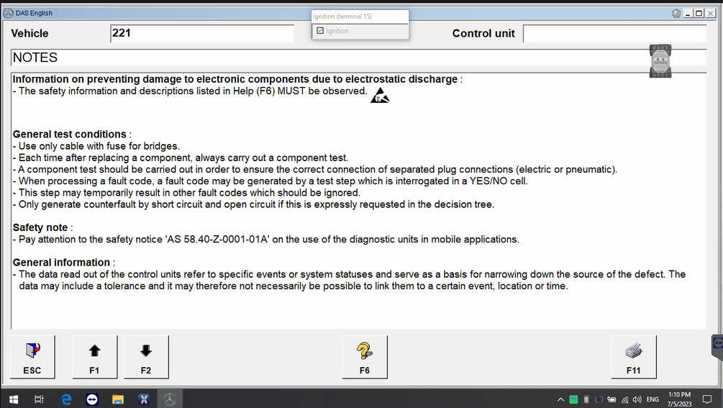Open the Windows Start menu
The height and width of the screenshot is (408, 723).
coord(14,399)
